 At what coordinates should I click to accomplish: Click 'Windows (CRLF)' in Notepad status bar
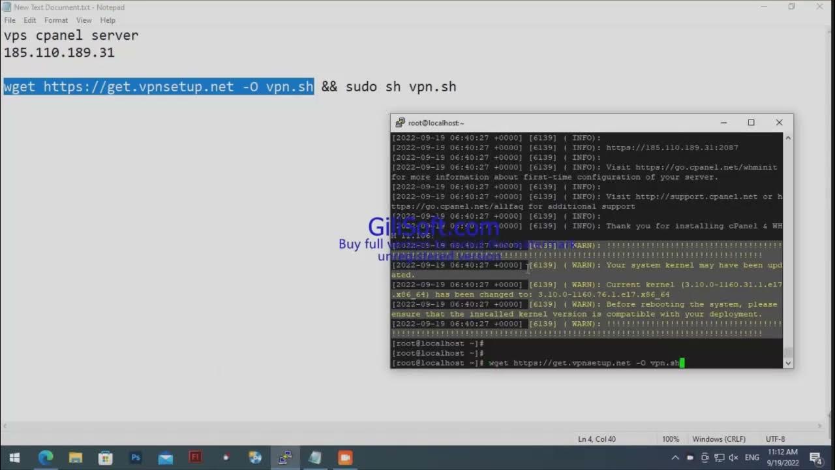(x=719, y=439)
